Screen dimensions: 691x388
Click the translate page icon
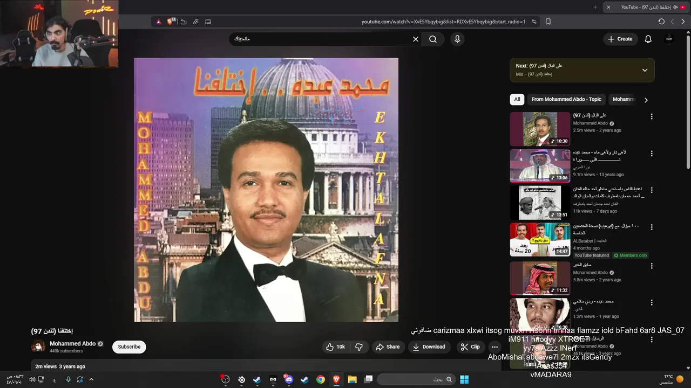195,22
